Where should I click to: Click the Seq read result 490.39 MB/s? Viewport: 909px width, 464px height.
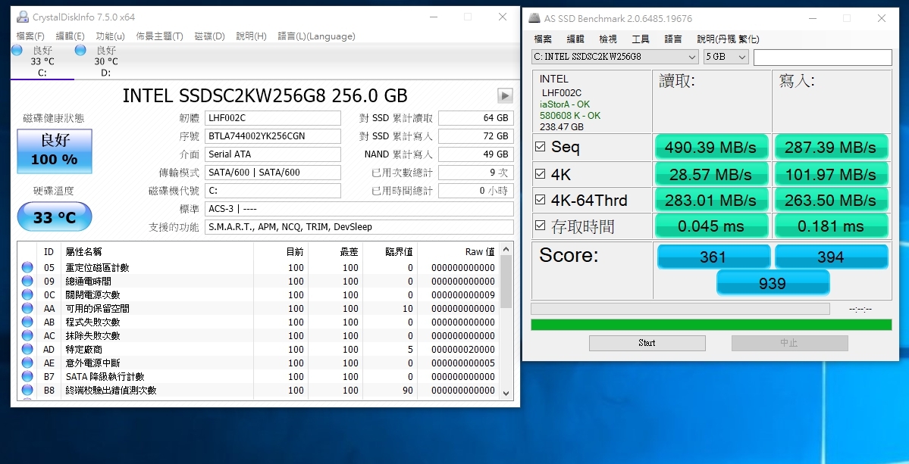(x=711, y=148)
